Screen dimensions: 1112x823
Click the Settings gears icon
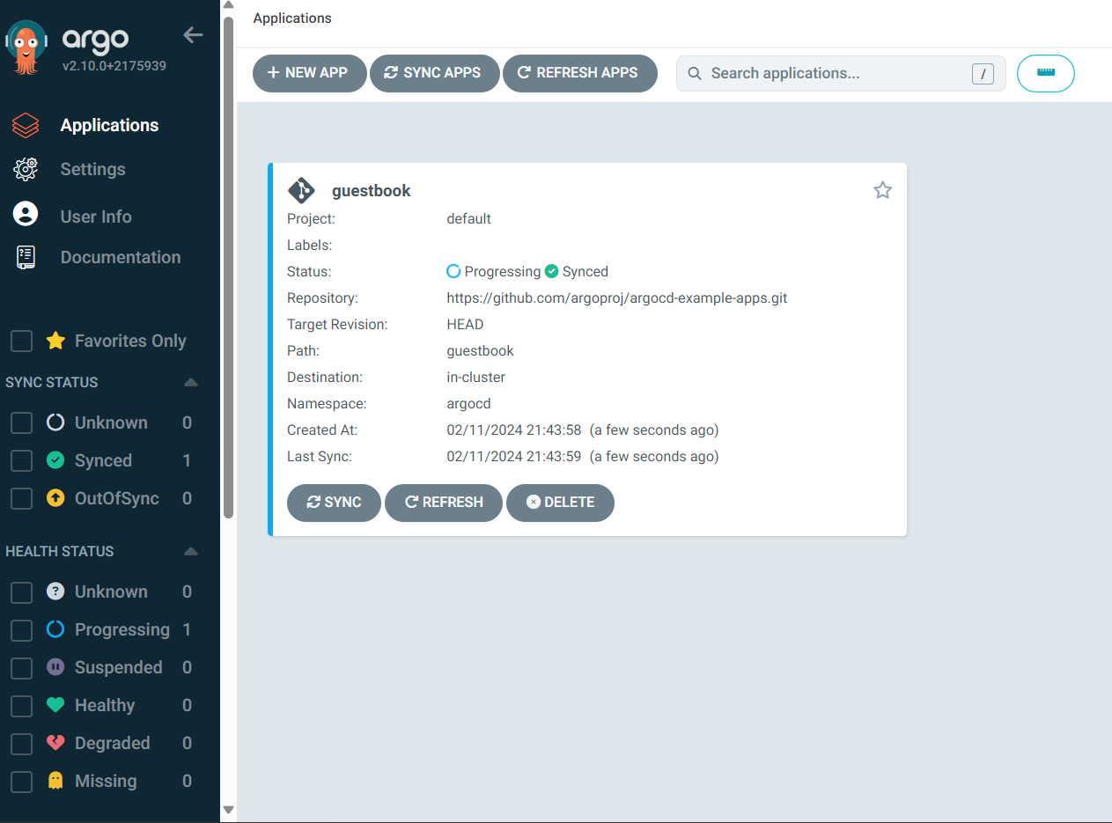[26, 169]
